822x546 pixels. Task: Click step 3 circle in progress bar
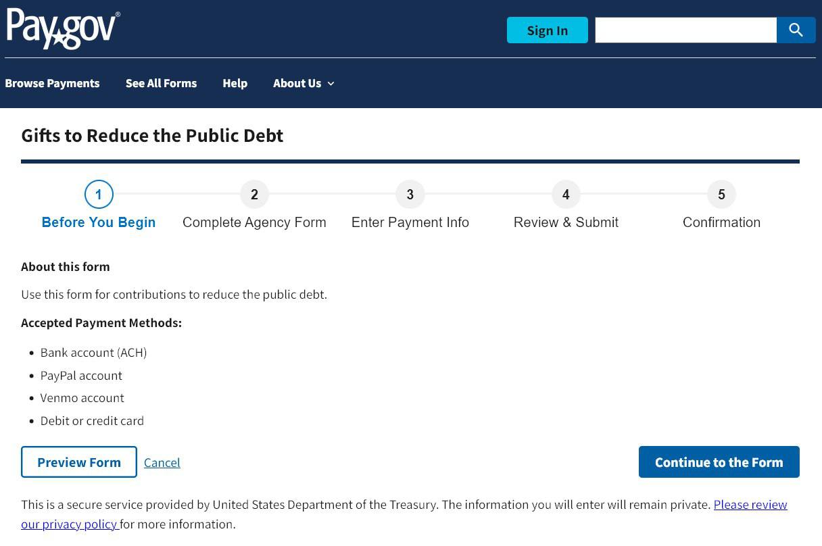(x=410, y=195)
